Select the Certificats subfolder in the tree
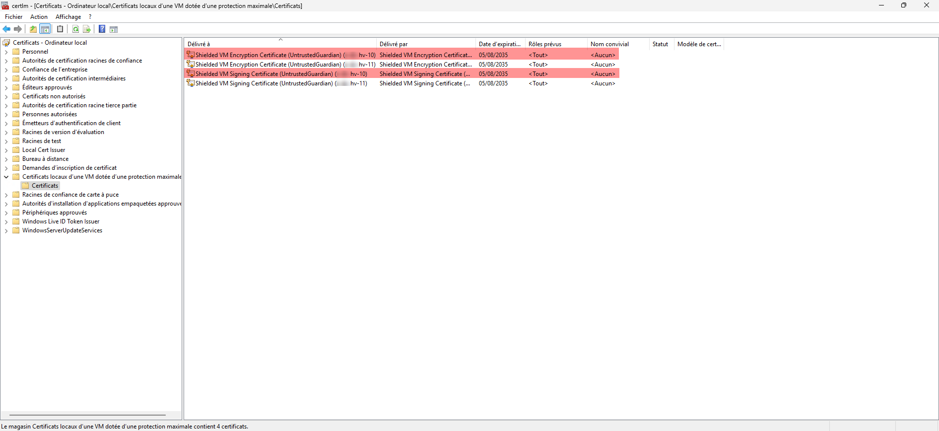The image size is (939, 431). [x=45, y=186]
